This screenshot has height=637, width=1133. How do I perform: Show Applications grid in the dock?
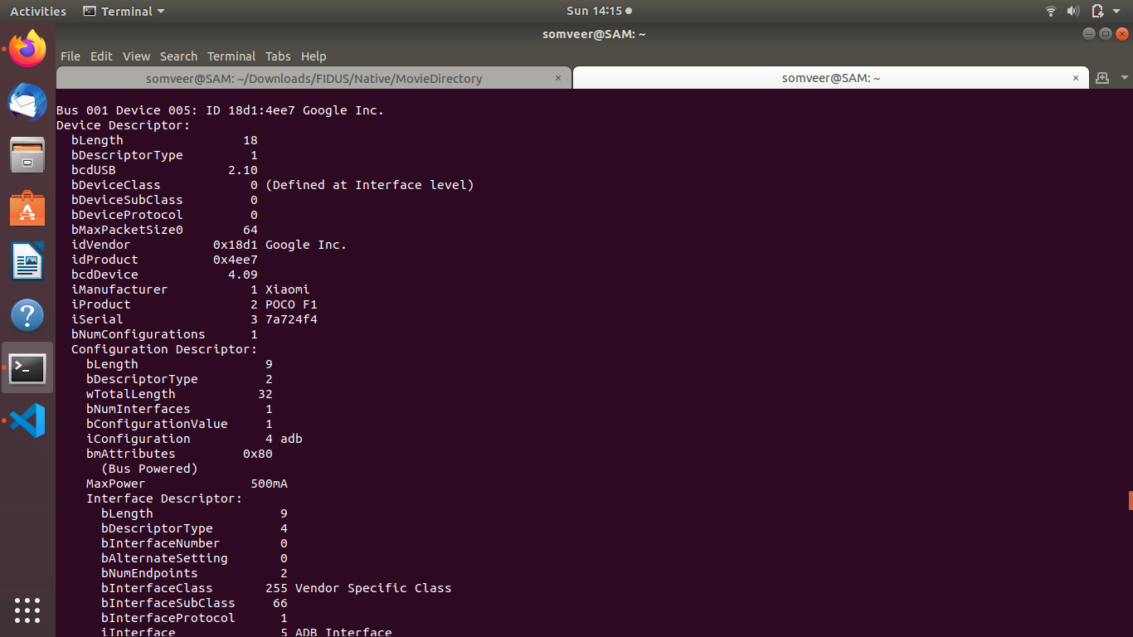27,610
